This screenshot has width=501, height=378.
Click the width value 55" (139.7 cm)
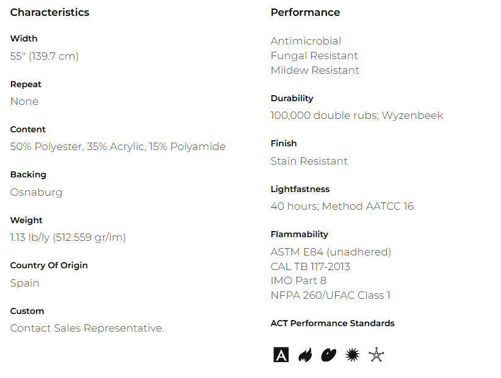click(x=45, y=56)
